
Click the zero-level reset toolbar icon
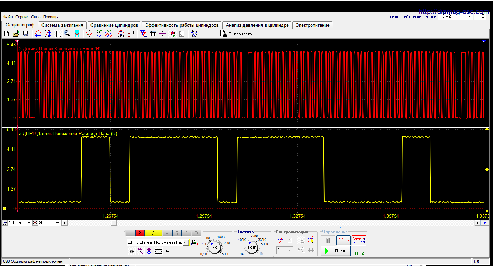tap(130, 34)
